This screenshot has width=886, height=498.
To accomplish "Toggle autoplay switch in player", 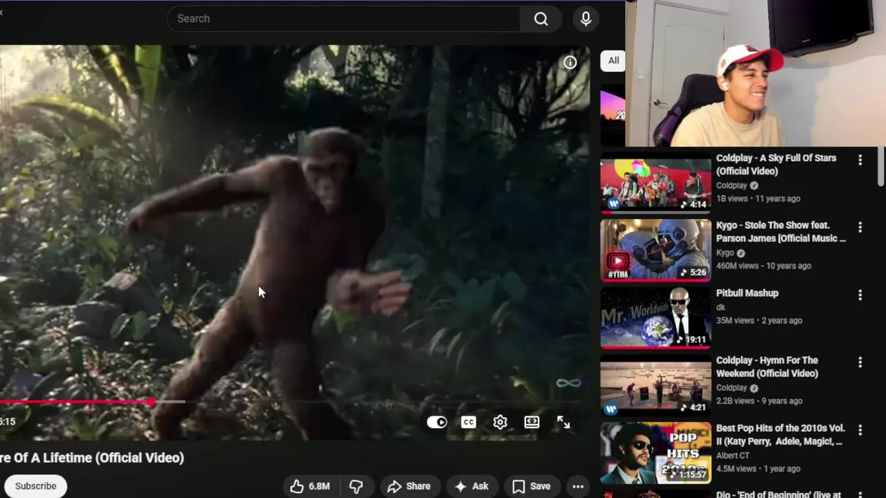I will pyautogui.click(x=437, y=422).
